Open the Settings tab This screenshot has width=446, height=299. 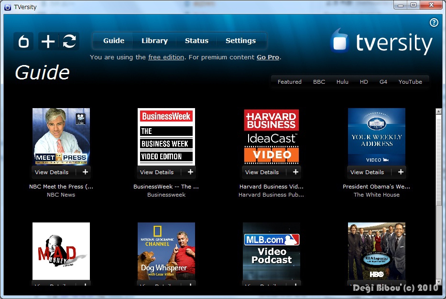point(240,41)
